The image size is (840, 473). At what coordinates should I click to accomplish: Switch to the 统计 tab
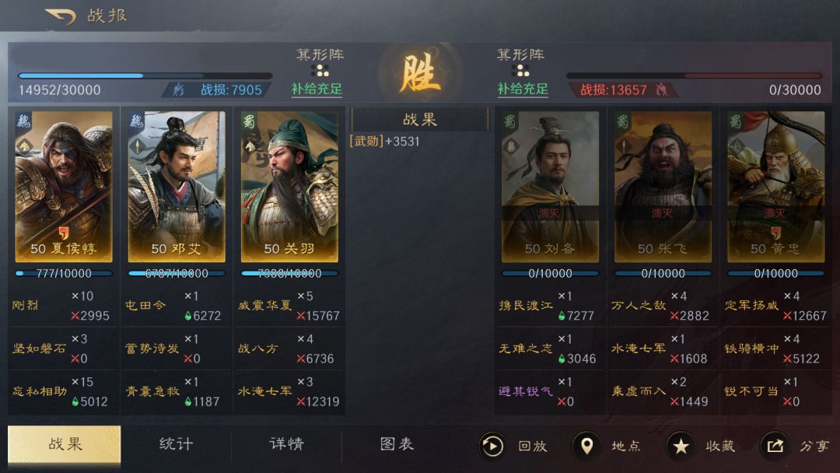[176, 444]
